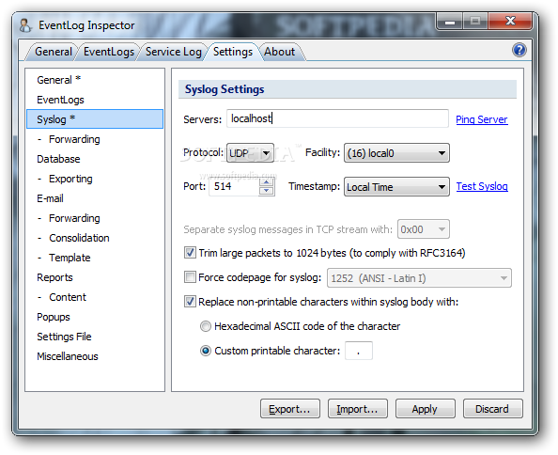
Task: Open the 0x00 TCP separator dropdown
Action: point(424,229)
